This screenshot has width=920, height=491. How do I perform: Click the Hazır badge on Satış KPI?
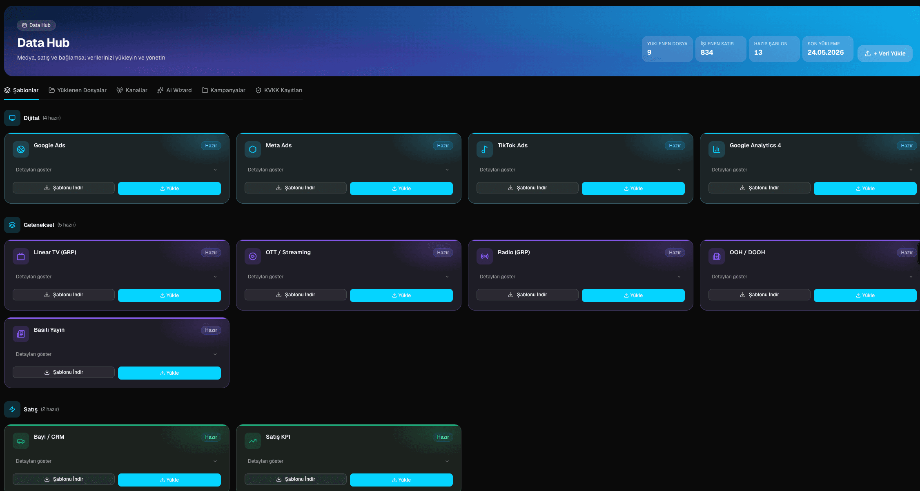(x=443, y=437)
